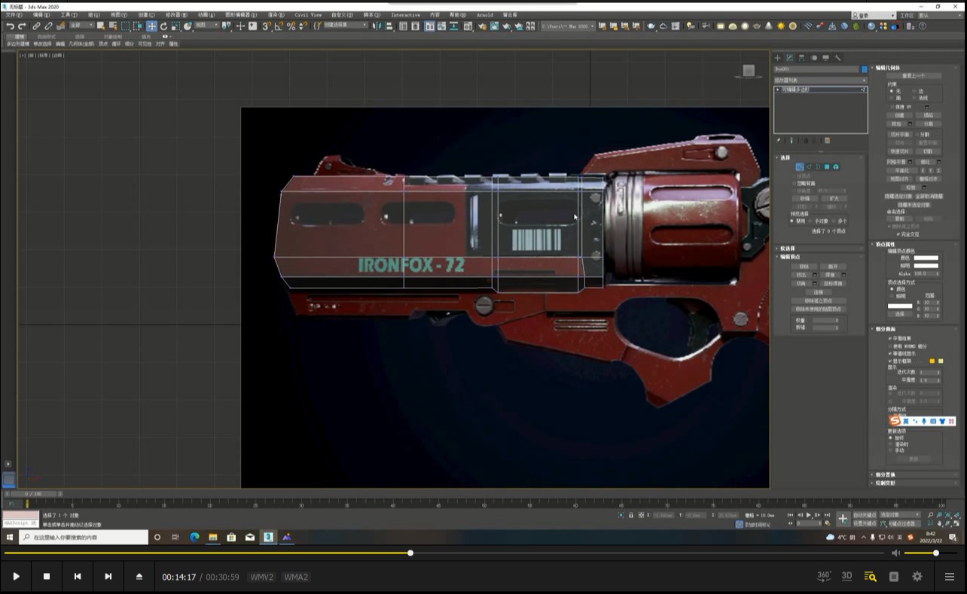Open the 动画 menu
The width and height of the screenshot is (967, 594).
[206, 15]
